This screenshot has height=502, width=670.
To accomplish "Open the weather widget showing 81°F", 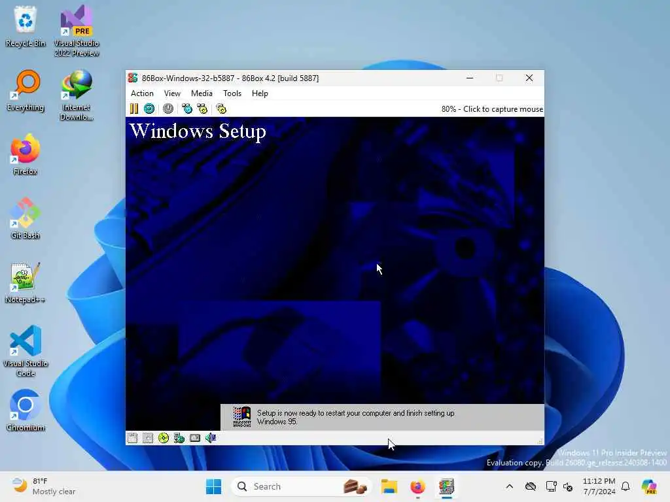I will click(x=44, y=486).
